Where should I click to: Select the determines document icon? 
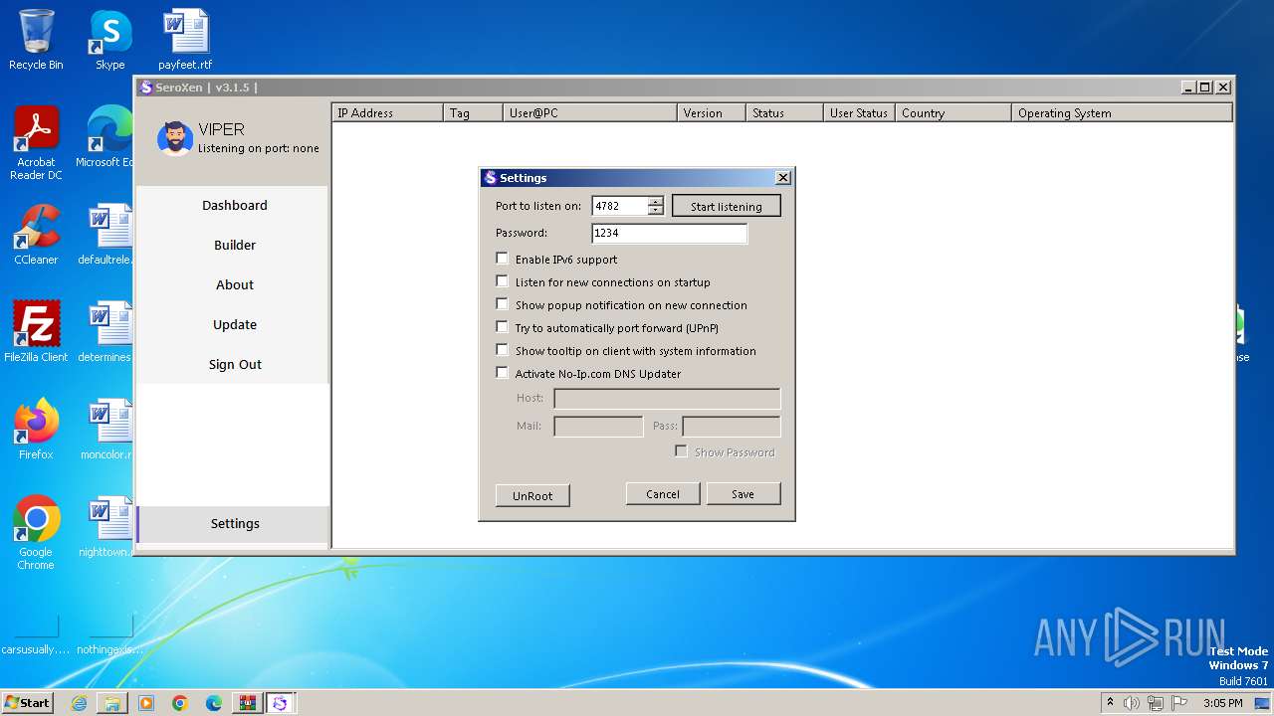107,332
